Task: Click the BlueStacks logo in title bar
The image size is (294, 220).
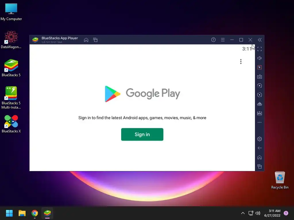Action: coord(35,40)
